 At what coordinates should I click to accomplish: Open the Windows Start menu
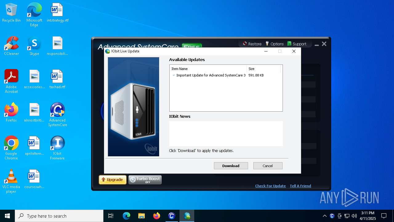point(7,216)
